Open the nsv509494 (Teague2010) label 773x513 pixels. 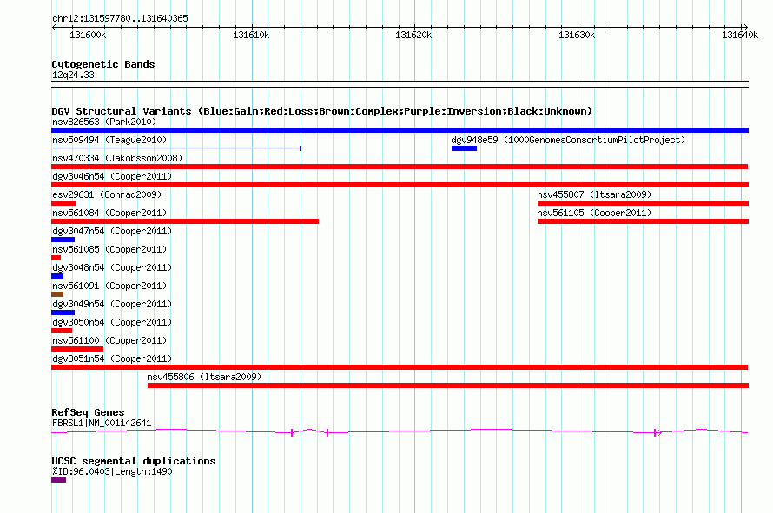tap(109, 140)
